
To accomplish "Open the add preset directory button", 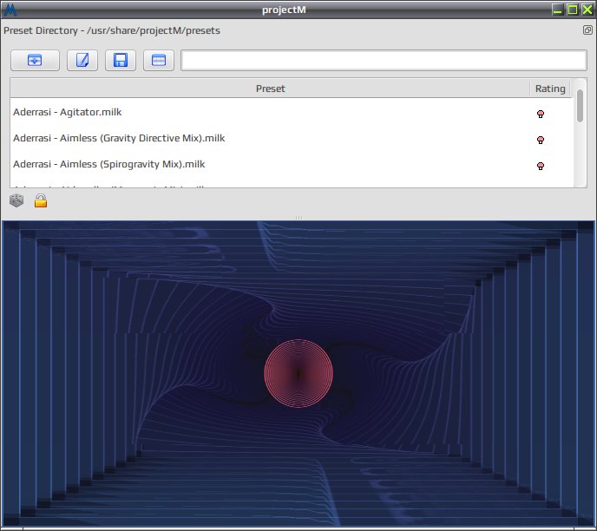I will pos(35,60).
